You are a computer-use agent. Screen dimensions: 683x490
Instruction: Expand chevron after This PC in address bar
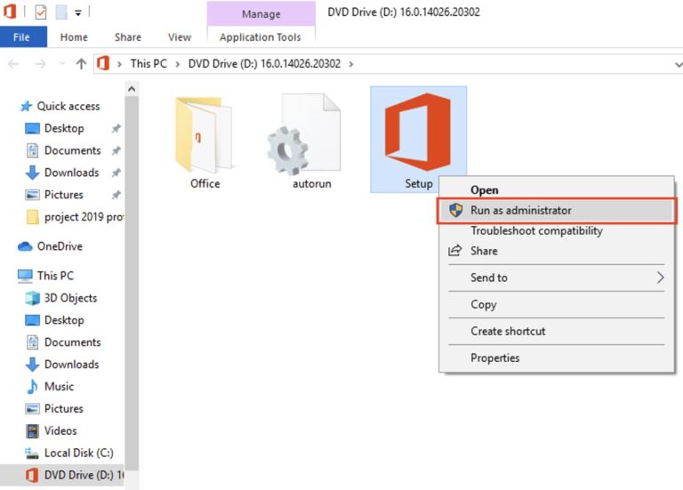tap(177, 64)
